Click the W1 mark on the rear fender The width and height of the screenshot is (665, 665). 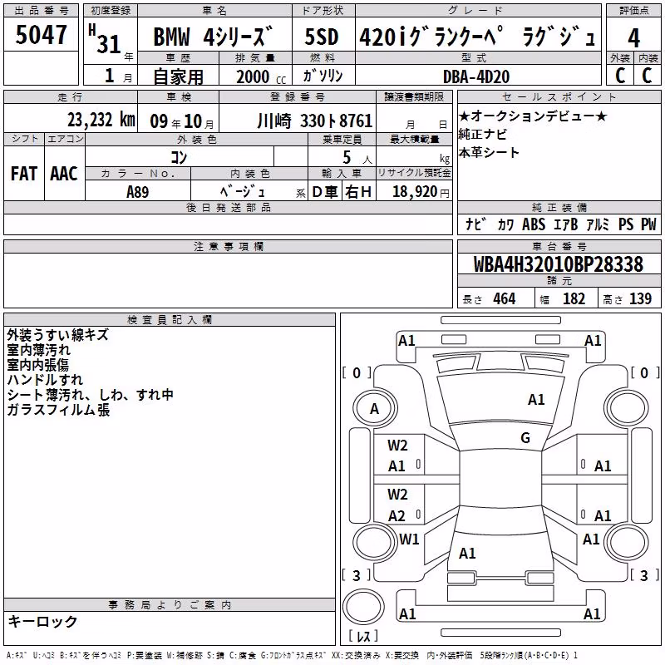pos(409,539)
